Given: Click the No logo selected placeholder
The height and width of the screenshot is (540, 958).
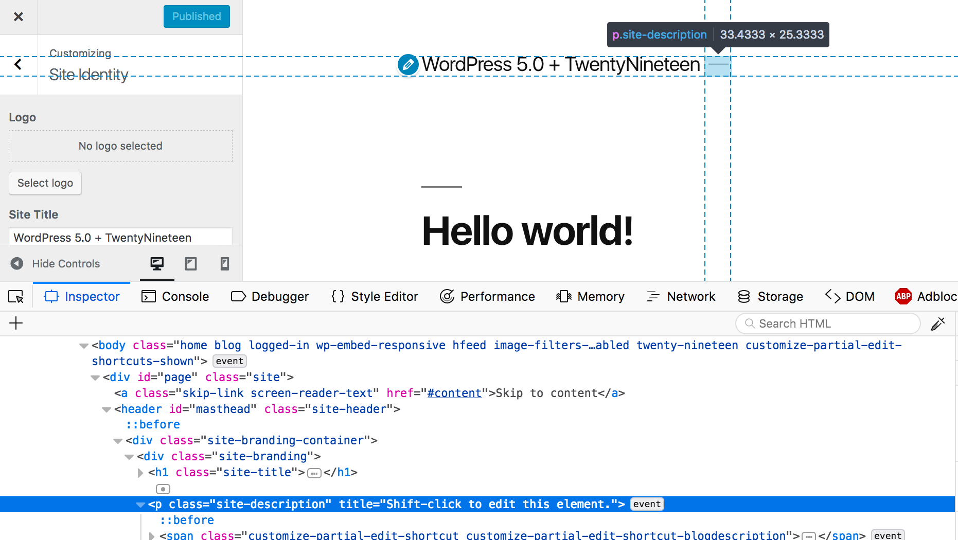Looking at the screenshot, I should (x=120, y=146).
